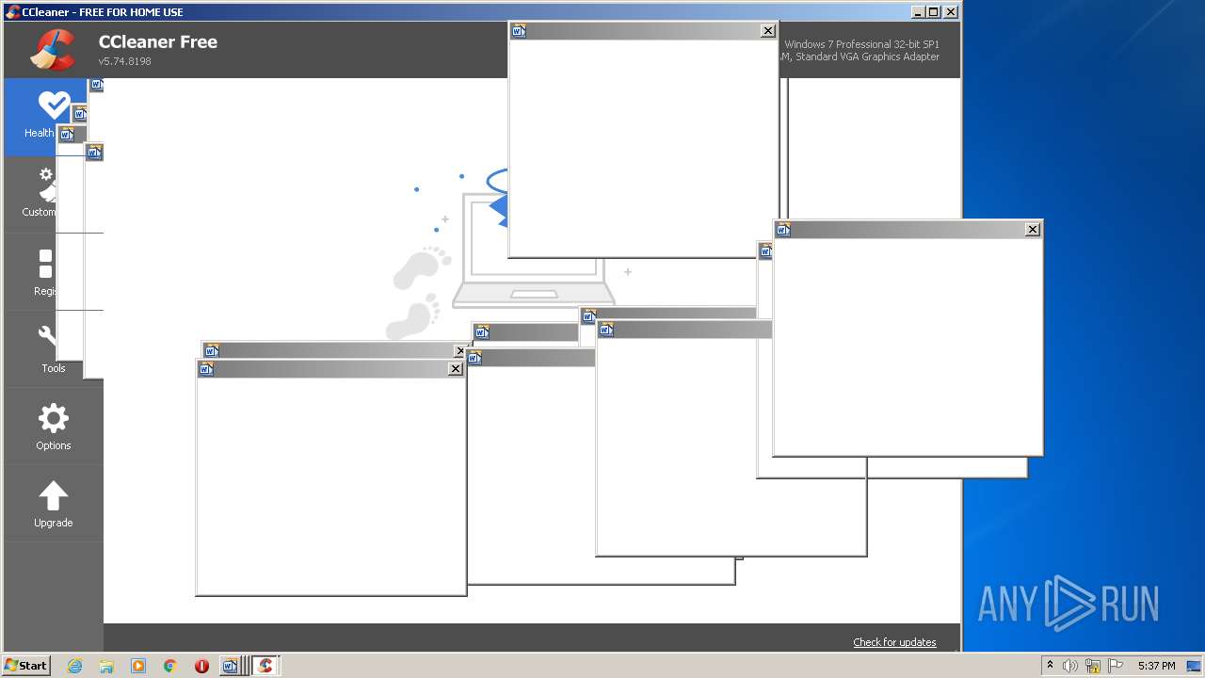The width and height of the screenshot is (1205, 678).
Task: Launch Windows Media Player from the taskbar
Action: 138,666
